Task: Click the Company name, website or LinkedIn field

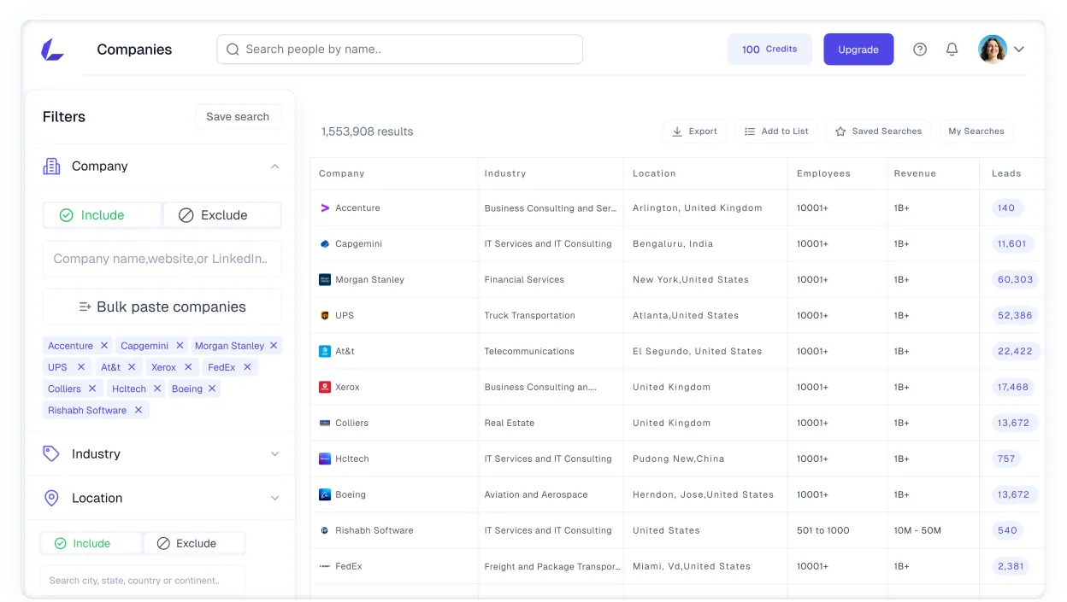Action: (x=162, y=259)
